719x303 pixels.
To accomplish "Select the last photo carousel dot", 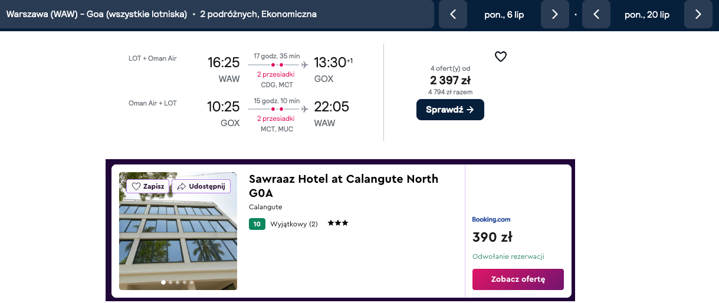I will [192, 282].
